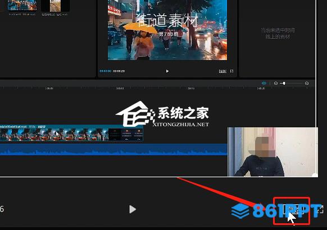Select the second media thumbnail in library
327x230 pixels.
[55, 6]
